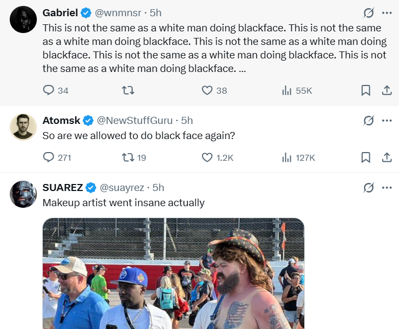Share Atomsk's tweet
The width and height of the screenshot is (399, 329).
pos(387,157)
